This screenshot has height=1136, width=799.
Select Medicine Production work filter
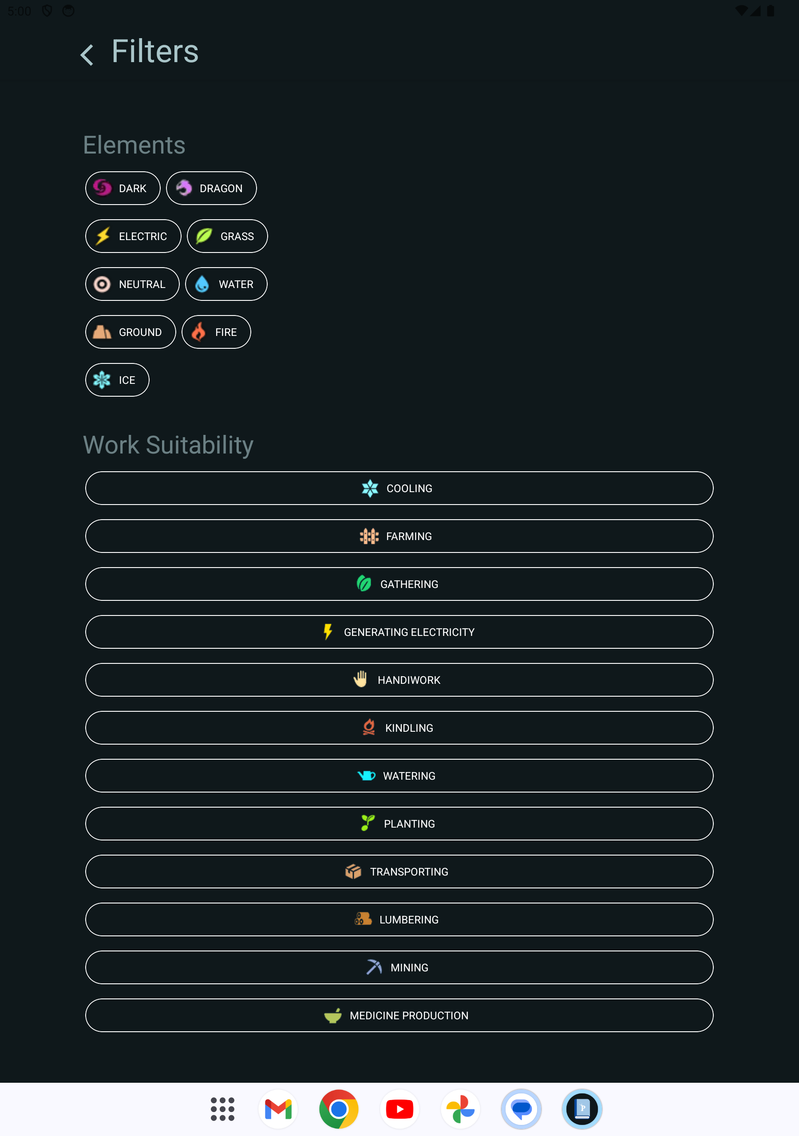(399, 1015)
